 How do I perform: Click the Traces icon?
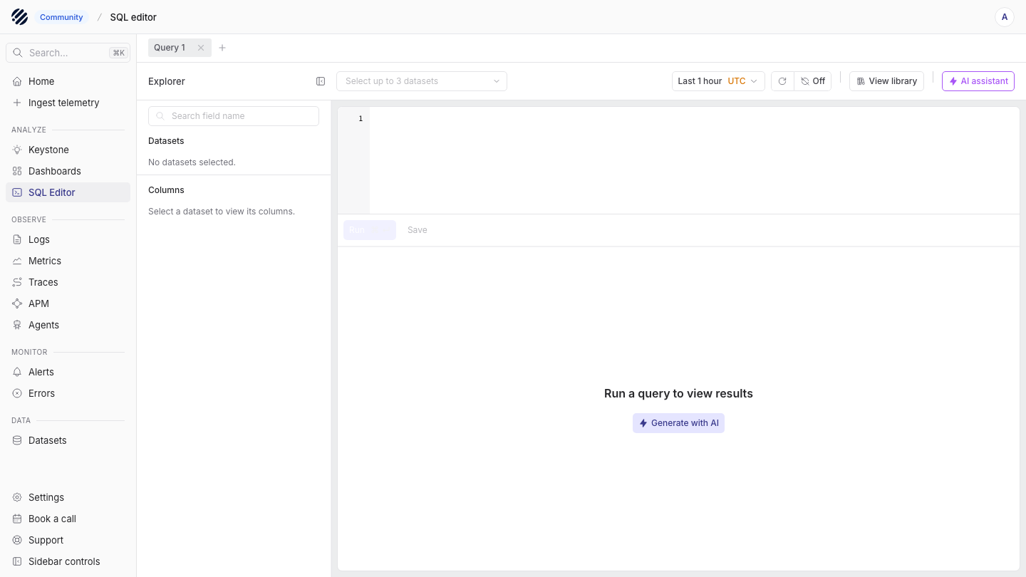pos(17,282)
